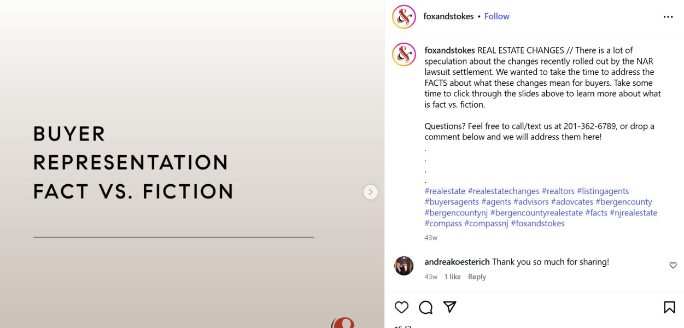The image size is (684, 328).
Task: Follow the foxandstokes account
Action: click(x=496, y=16)
